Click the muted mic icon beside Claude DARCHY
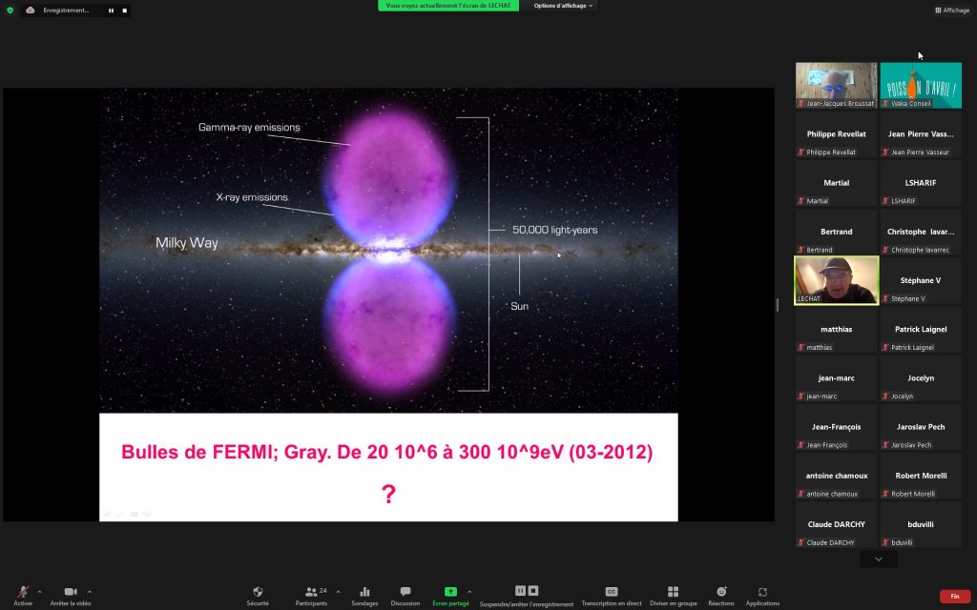Image resolution: width=977 pixels, height=610 pixels. click(800, 542)
